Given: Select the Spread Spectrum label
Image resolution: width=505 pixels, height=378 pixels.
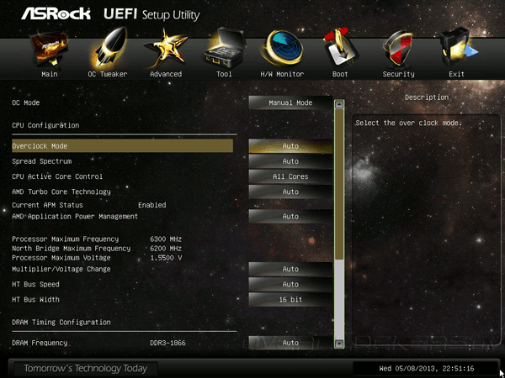Looking at the screenshot, I should click(x=42, y=161).
